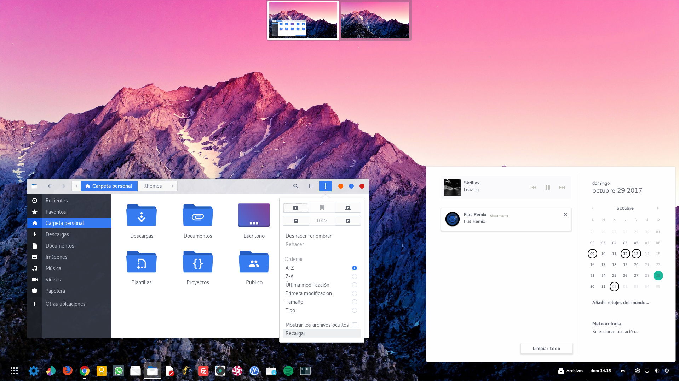Open the Archivos app menu in panel
The width and height of the screenshot is (679, 381).
coord(571,371)
